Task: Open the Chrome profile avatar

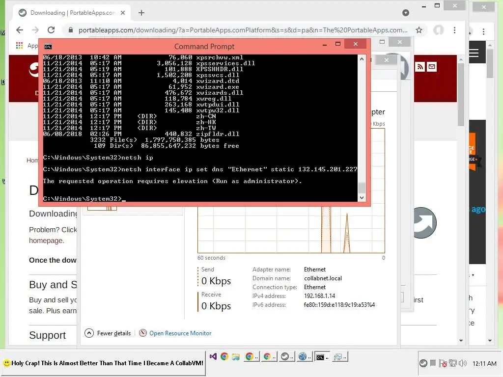Action: pyautogui.click(x=439, y=30)
